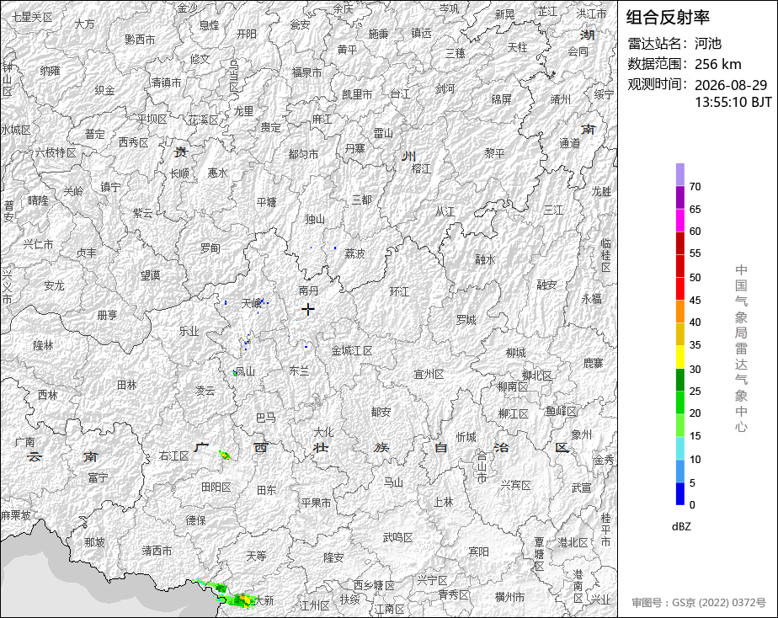This screenshot has width=778, height=618.
Task: Click the dBZ unit label under legend
Action: [680, 527]
